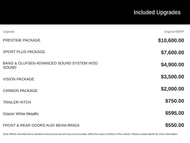190x143 pixels.
Task: Click the $4,900.00 price value
Action: click(x=172, y=65)
